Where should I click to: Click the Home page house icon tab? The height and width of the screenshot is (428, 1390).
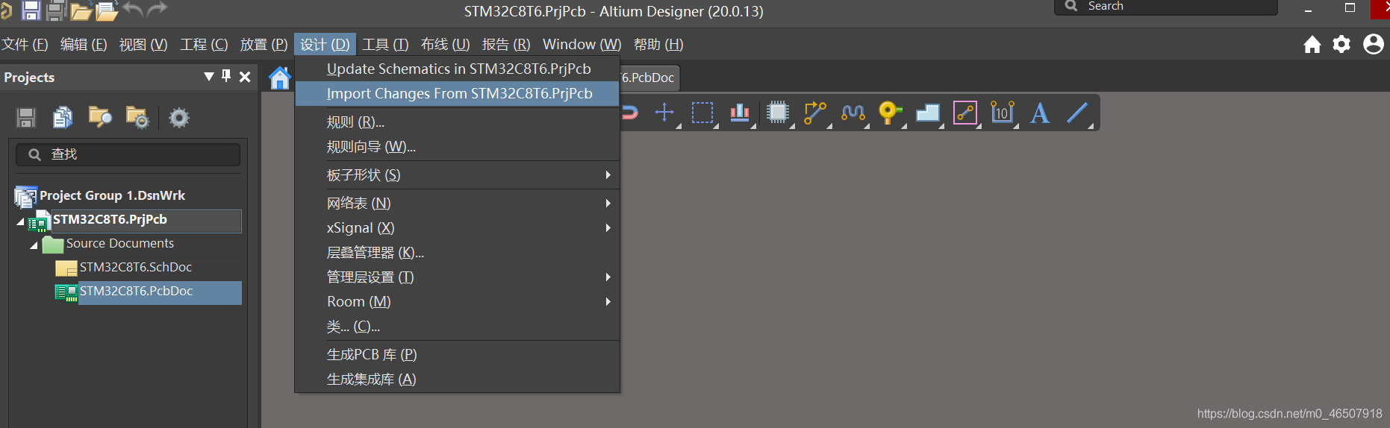click(279, 78)
